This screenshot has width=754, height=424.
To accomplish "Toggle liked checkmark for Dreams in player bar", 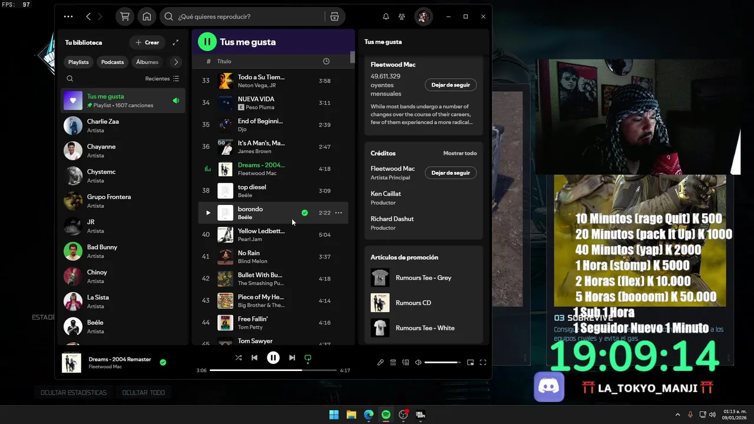I will coord(163,363).
